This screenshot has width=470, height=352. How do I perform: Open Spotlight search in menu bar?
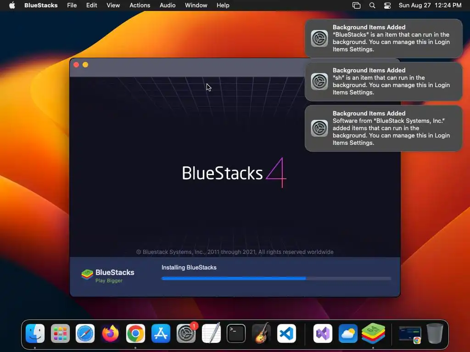[372, 5]
